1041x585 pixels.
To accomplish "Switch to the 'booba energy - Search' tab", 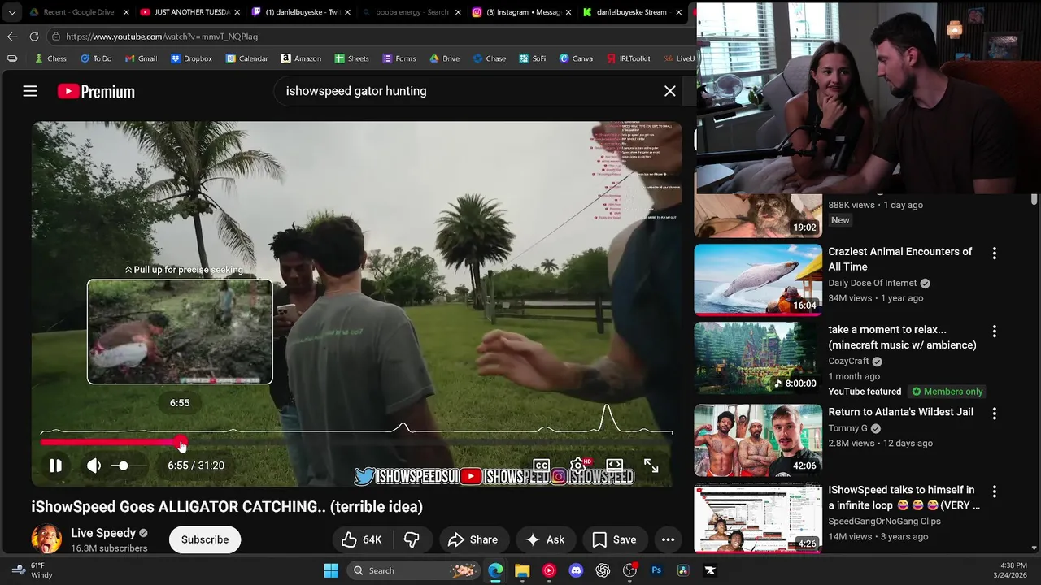I will coord(412,12).
